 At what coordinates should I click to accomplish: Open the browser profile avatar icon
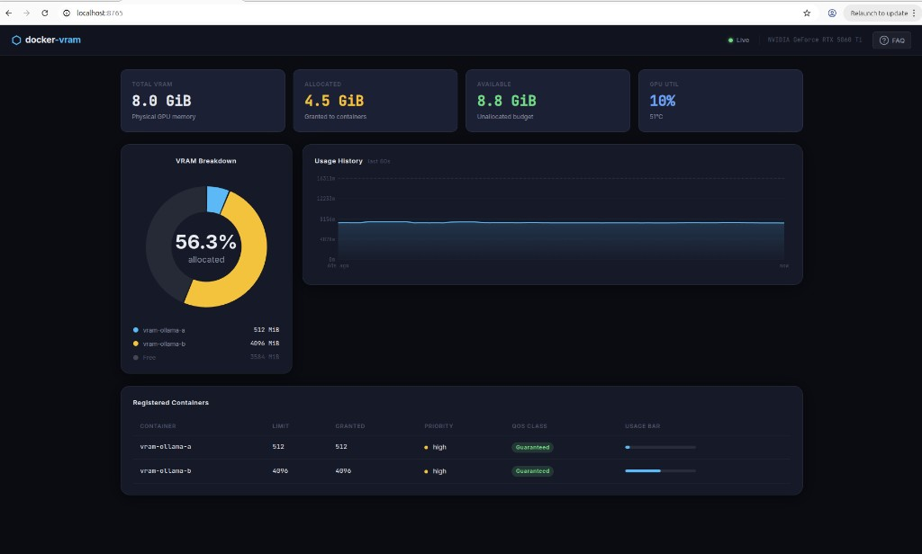pos(832,13)
